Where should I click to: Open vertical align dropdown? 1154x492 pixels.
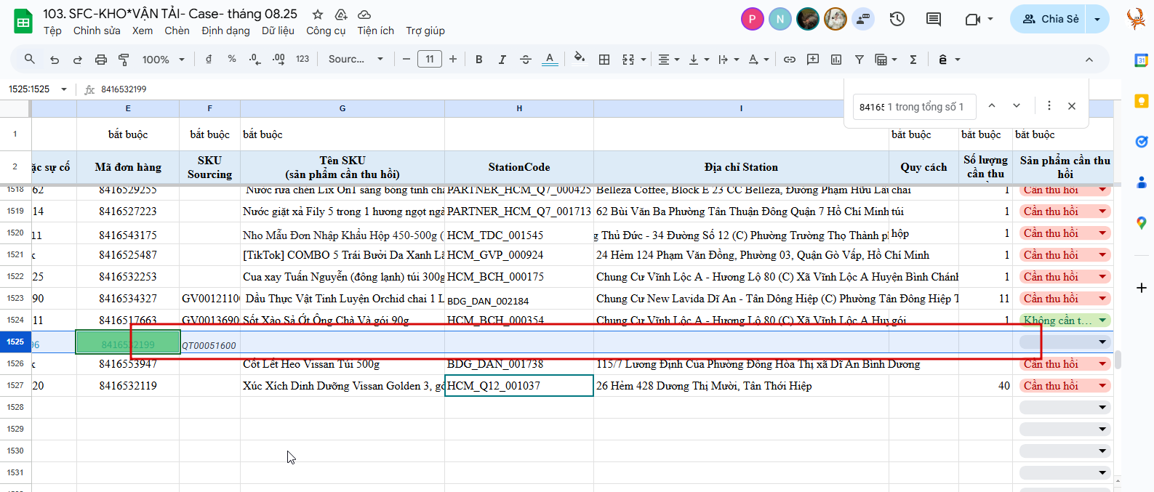tap(699, 60)
